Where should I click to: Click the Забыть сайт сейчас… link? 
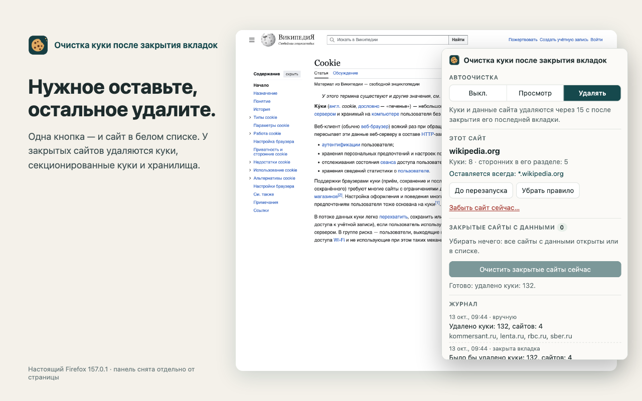click(x=485, y=208)
